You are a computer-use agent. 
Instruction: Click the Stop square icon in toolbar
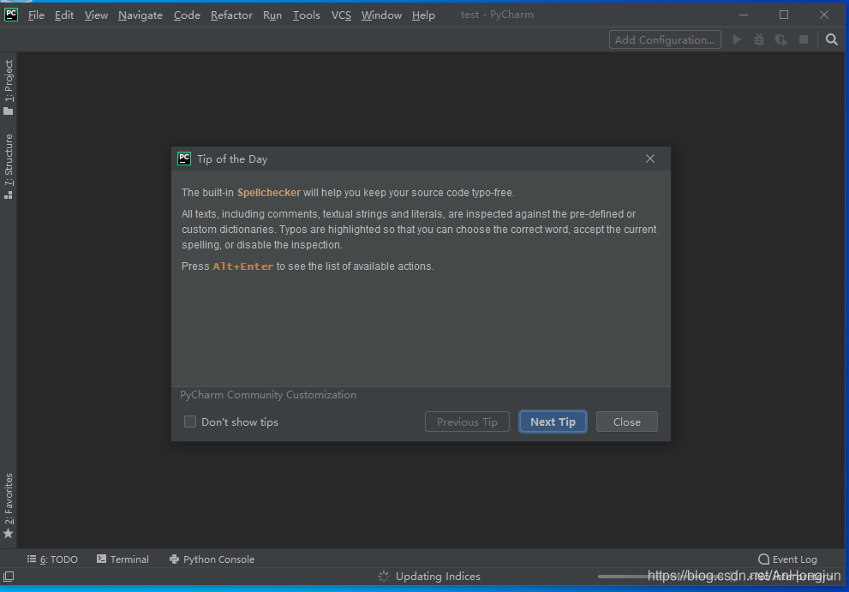[804, 39]
